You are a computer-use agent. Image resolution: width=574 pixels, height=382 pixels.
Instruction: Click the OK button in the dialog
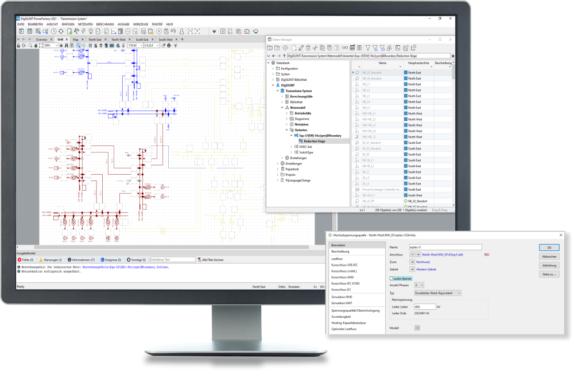coord(549,247)
